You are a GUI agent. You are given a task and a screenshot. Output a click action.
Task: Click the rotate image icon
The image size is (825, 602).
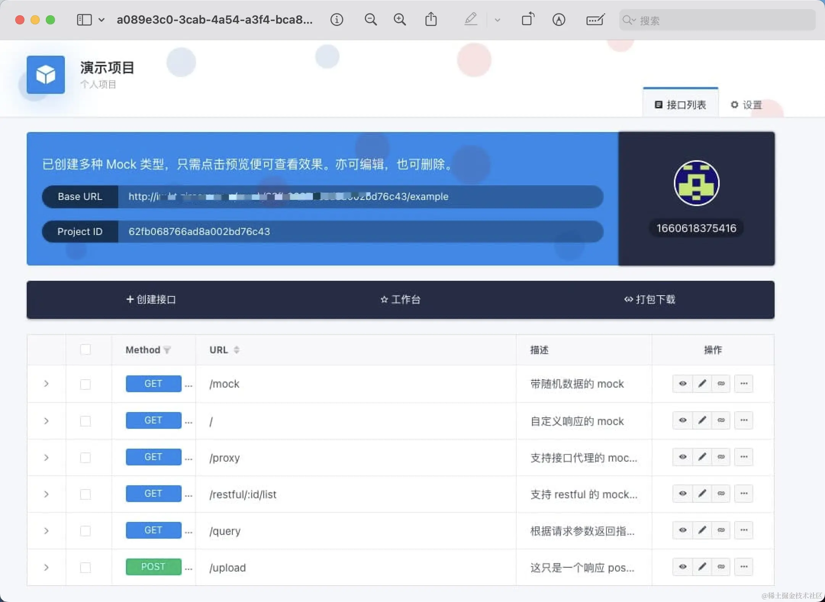pos(528,19)
